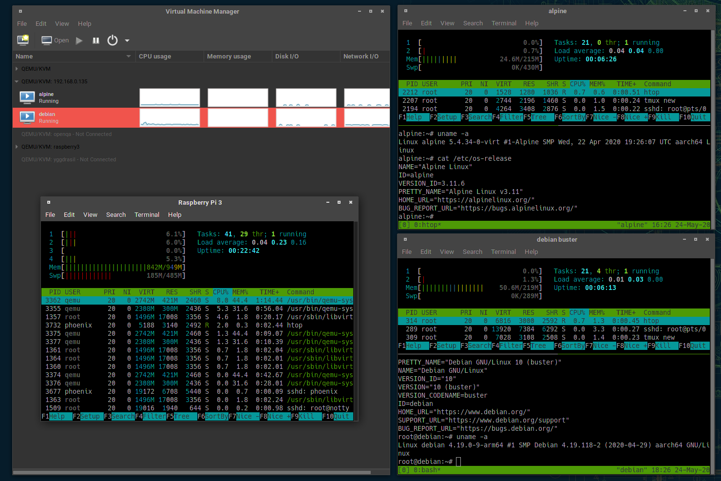The width and height of the screenshot is (721, 481).
Task: Click the CPU usage column header
Action: [169, 57]
